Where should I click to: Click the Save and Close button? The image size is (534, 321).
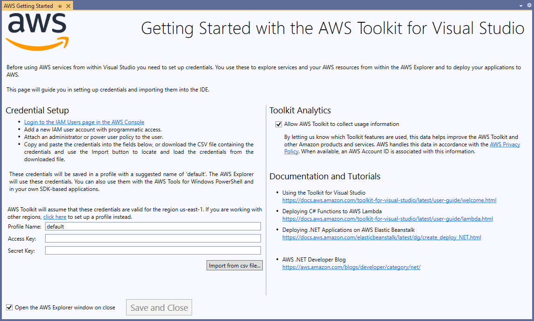159,308
